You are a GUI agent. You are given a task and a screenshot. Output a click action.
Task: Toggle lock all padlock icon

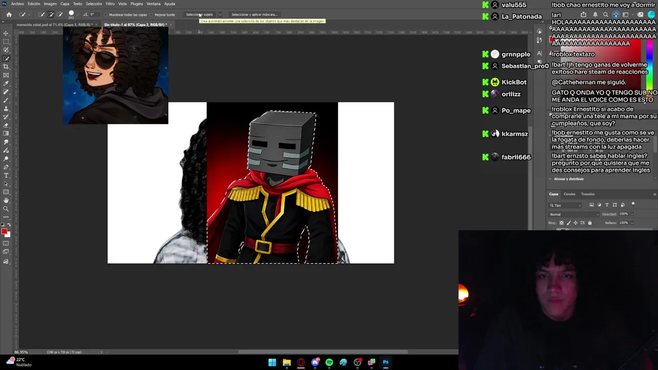coord(590,223)
